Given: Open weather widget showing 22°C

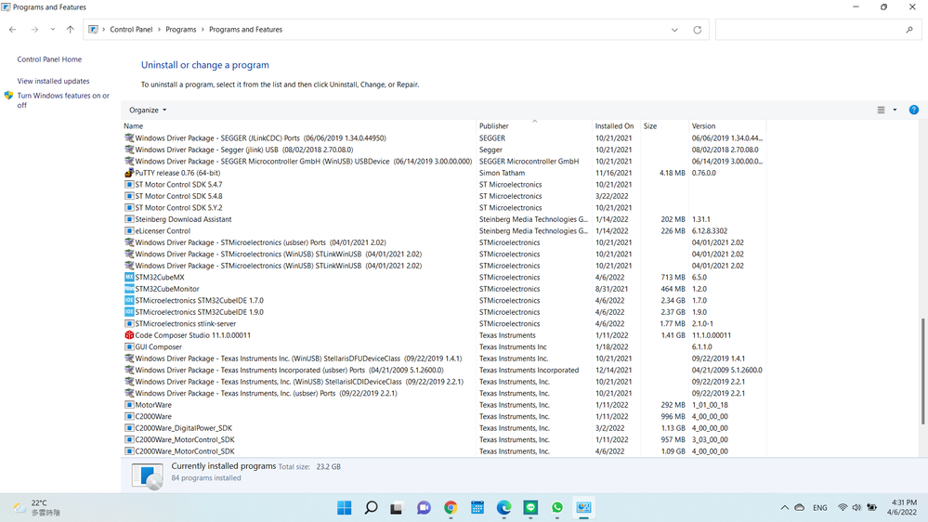Looking at the screenshot, I should point(37,507).
